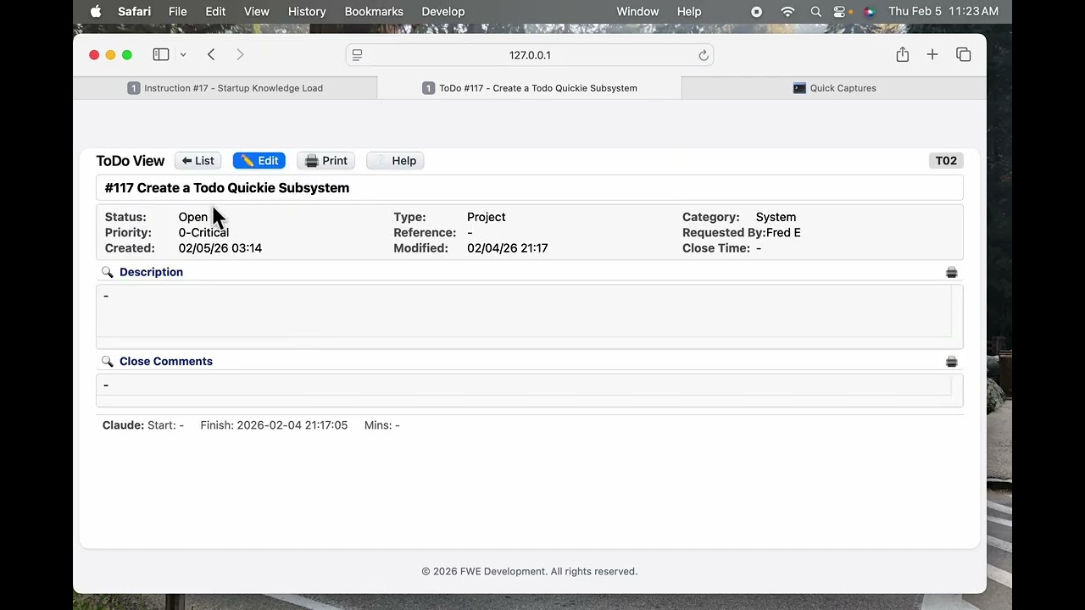
Task: Open the Develop menu
Action: [443, 11]
